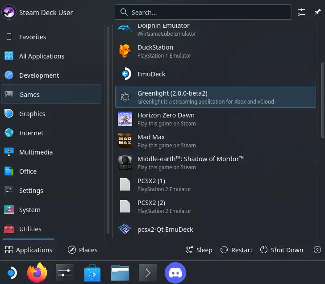Click the EmuDeck application icon
The height and width of the screenshot is (284, 325).
tap(125, 74)
